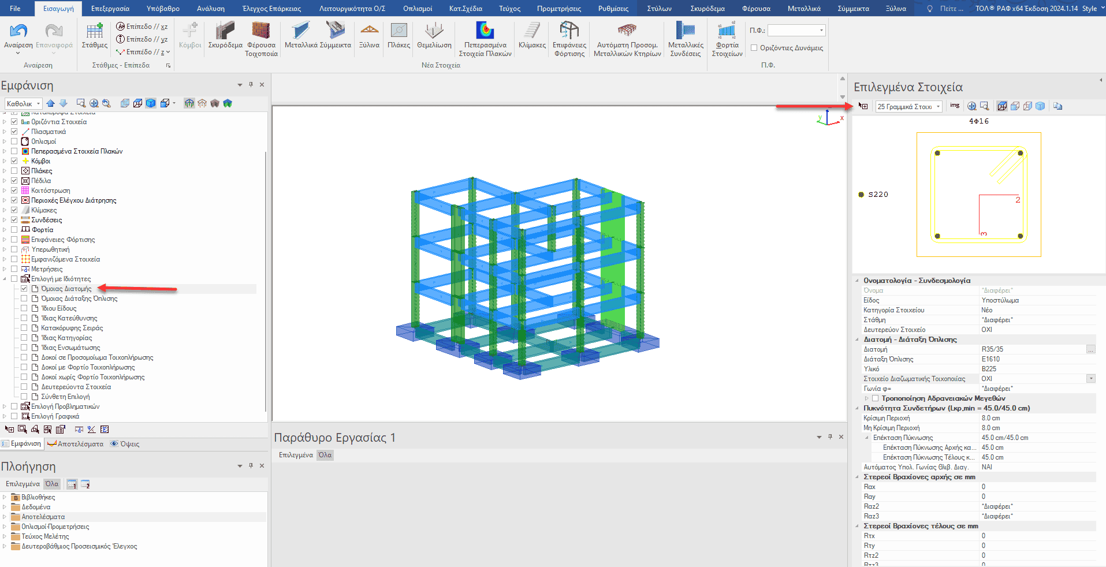This screenshot has width=1106, height=567.
Task: Expand the Βιβλιοθήκες tree node
Action: [x=5, y=497]
